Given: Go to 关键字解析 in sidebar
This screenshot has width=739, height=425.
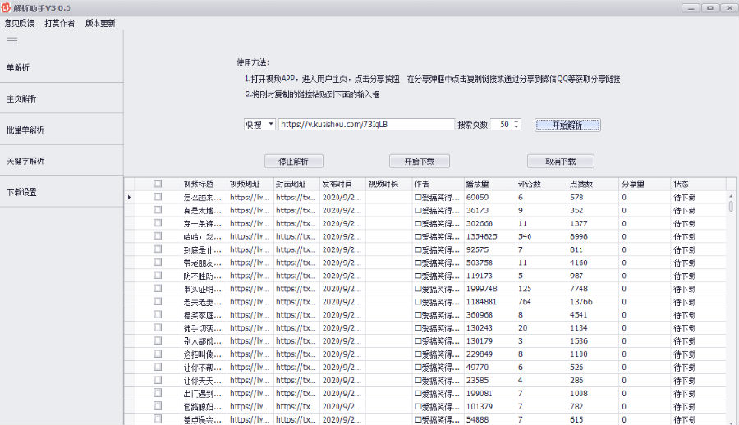Looking at the screenshot, I should (25, 161).
